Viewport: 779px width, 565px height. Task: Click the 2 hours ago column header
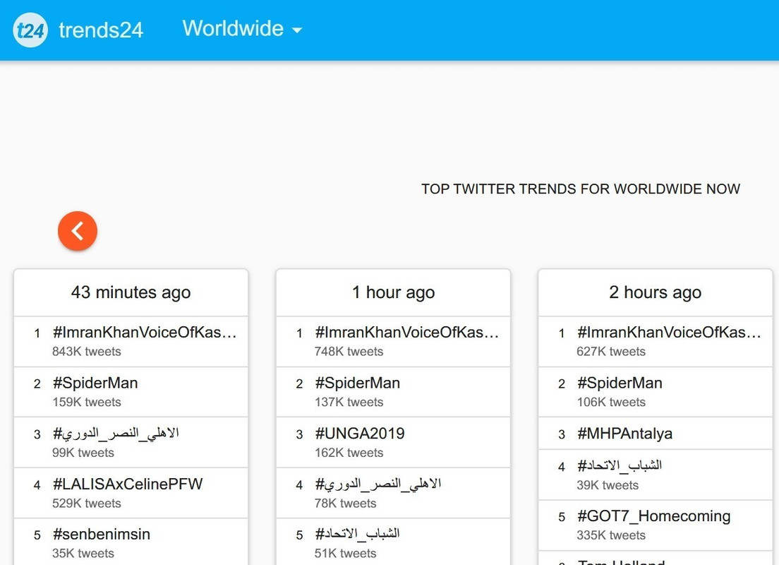pyautogui.click(x=656, y=292)
